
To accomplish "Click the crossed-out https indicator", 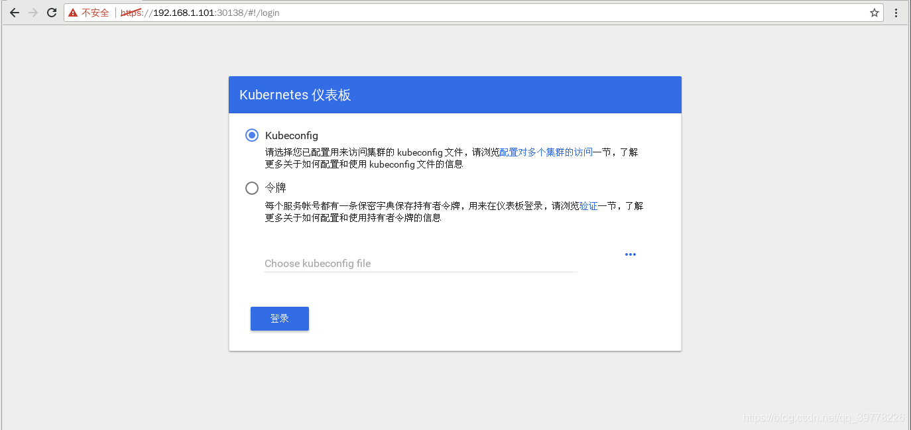I will click(x=130, y=12).
